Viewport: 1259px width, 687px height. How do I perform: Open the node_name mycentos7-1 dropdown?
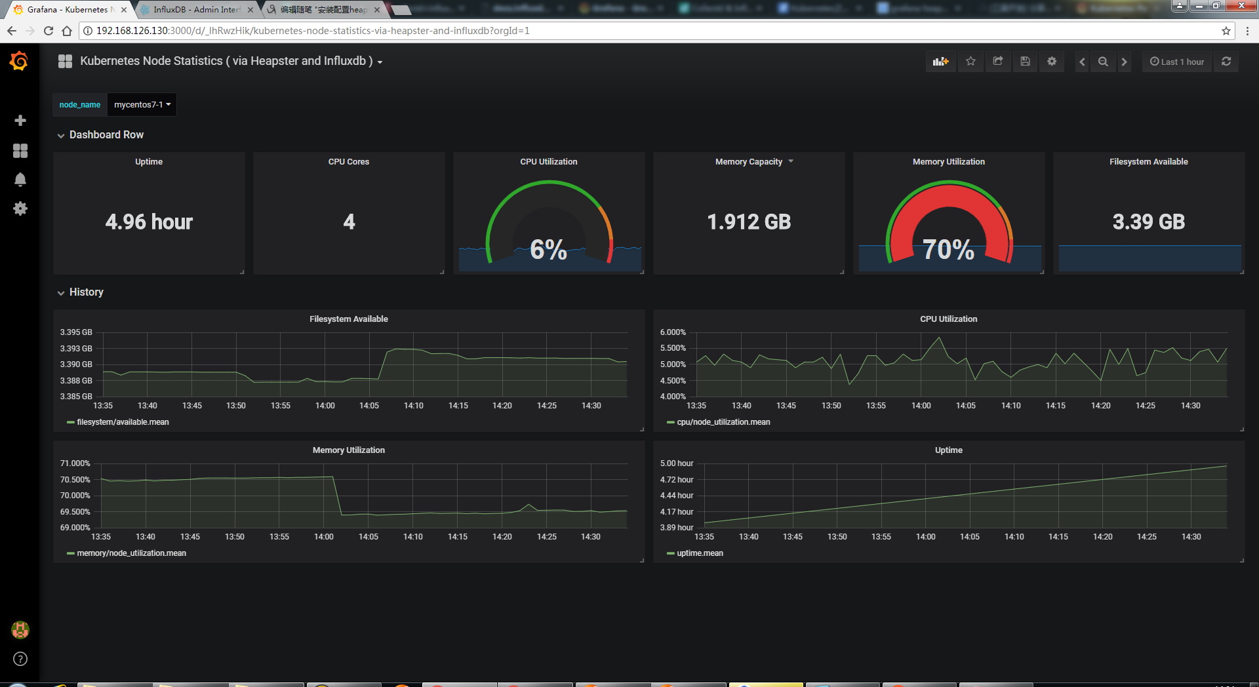[142, 105]
